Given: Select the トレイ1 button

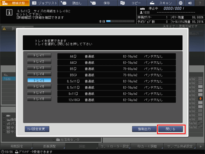Looking at the screenshot, I should [39, 55].
